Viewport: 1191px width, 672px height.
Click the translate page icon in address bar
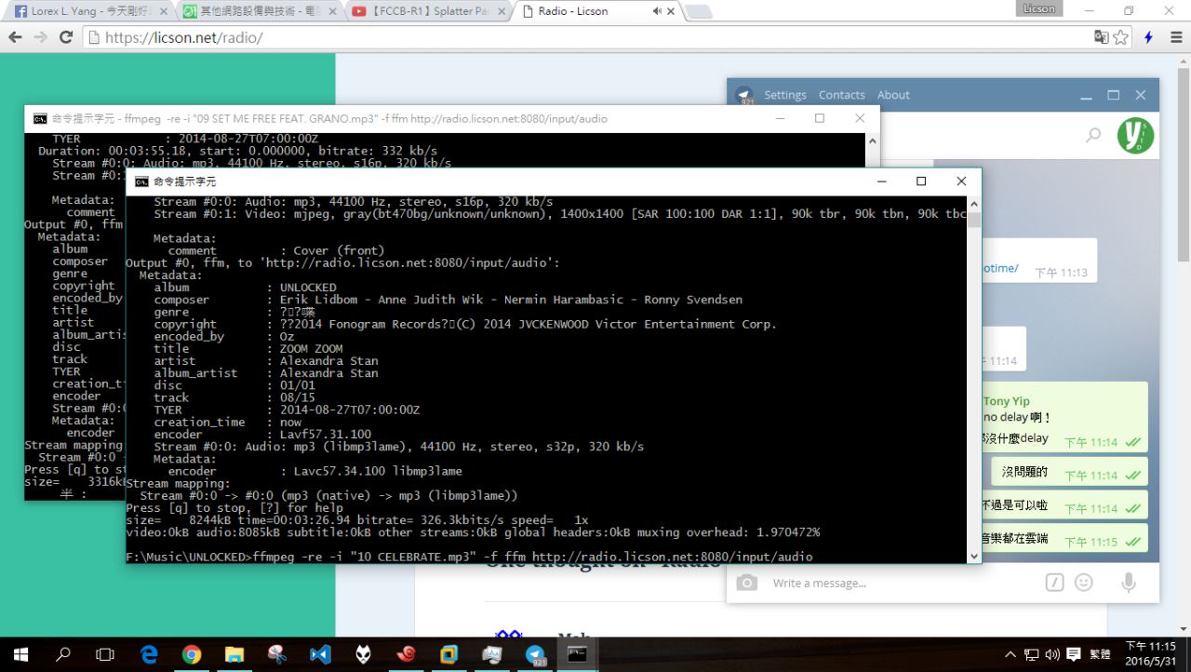(x=1102, y=37)
